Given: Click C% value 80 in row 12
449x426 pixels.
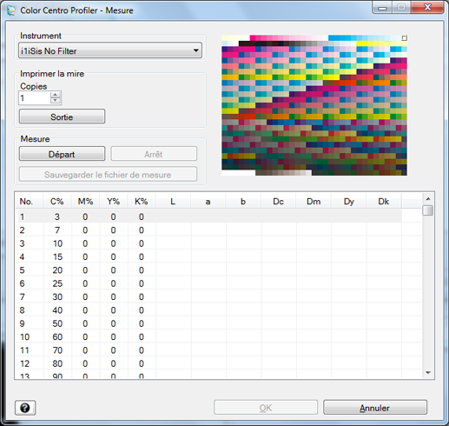Looking at the screenshot, I should pyautogui.click(x=57, y=363).
